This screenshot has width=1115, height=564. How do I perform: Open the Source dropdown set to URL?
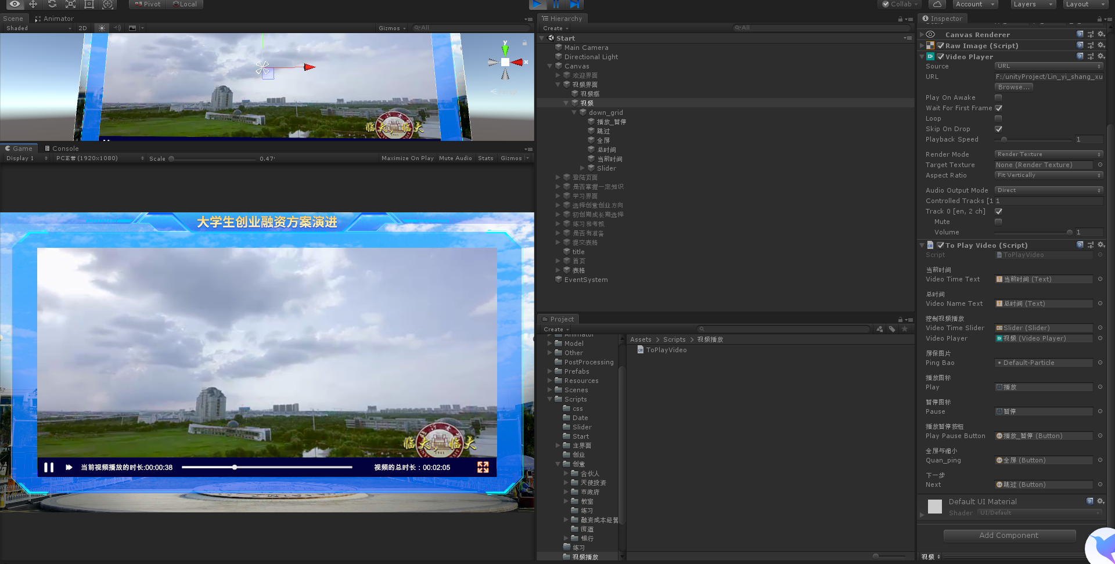point(1048,66)
